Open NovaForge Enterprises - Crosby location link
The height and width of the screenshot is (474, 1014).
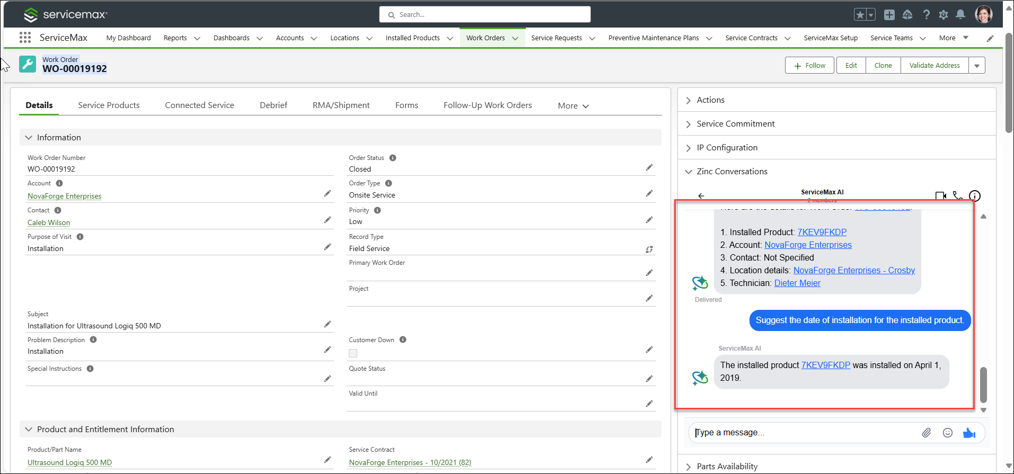click(854, 271)
